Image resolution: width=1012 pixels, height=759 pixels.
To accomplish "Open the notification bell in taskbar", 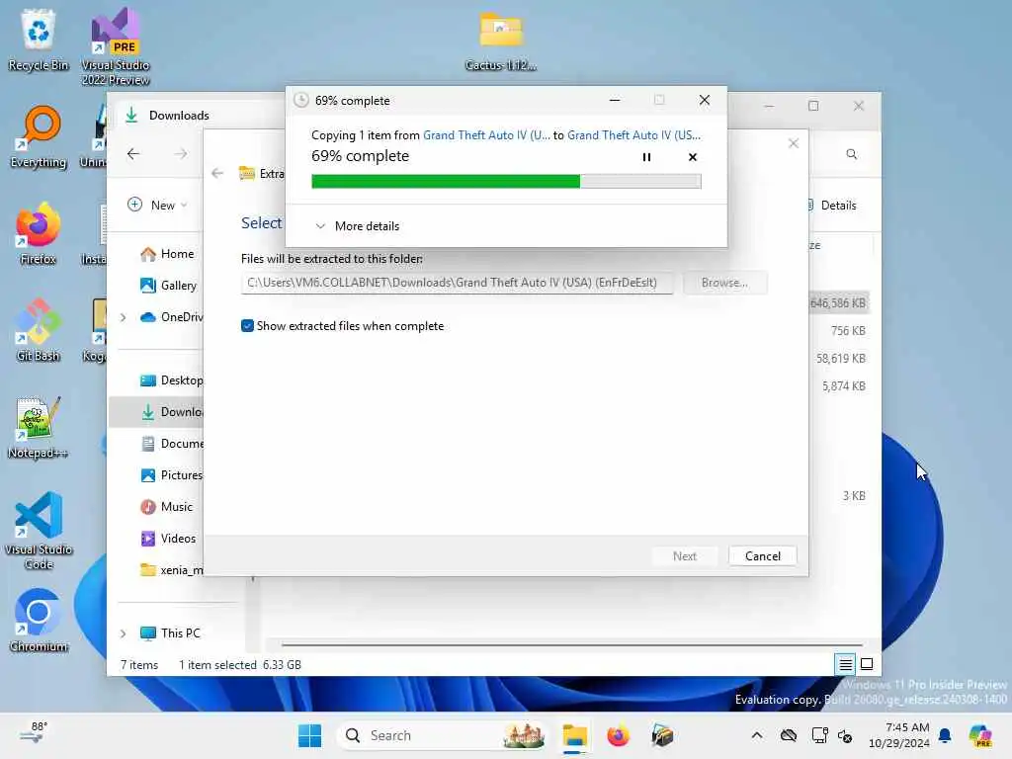I will [x=945, y=735].
